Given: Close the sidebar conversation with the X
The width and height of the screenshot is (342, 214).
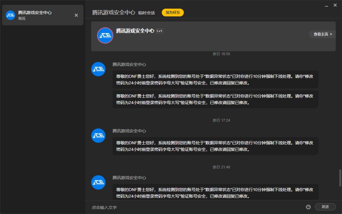Looking at the screenshot, I should (76, 15).
